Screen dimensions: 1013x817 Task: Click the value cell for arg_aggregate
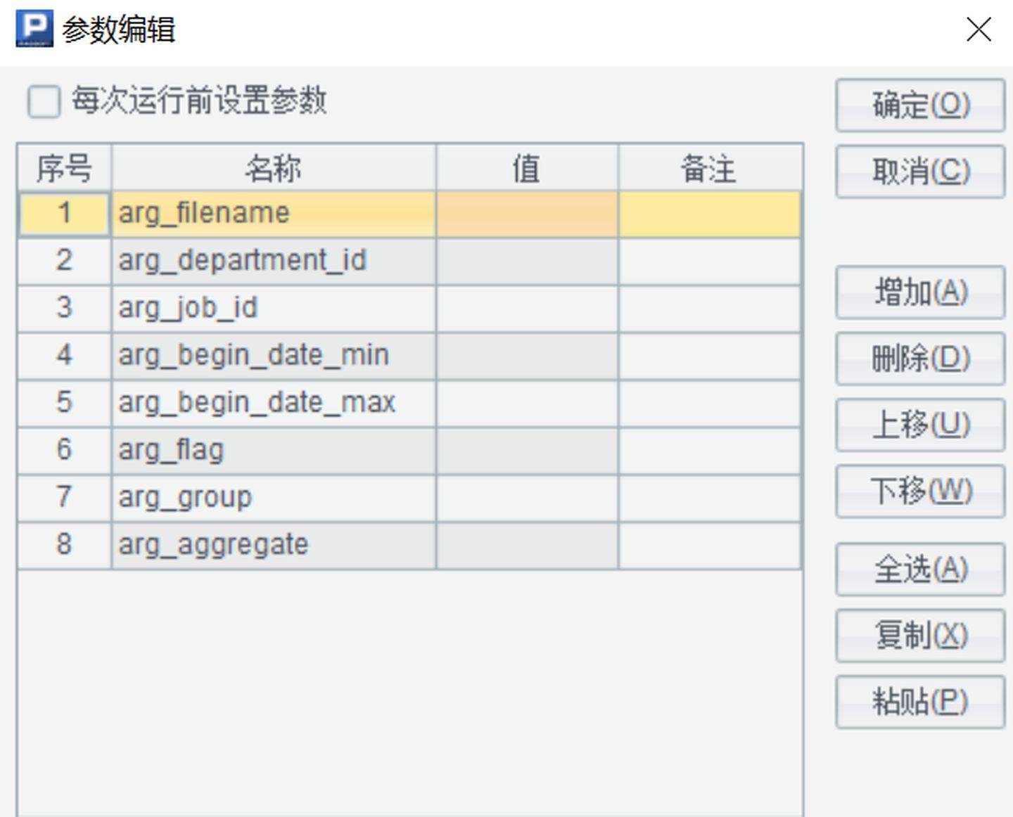click(527, 545)
